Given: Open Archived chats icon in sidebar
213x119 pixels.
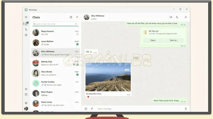Looking at the screenshot, I should (x=26, y=94).
